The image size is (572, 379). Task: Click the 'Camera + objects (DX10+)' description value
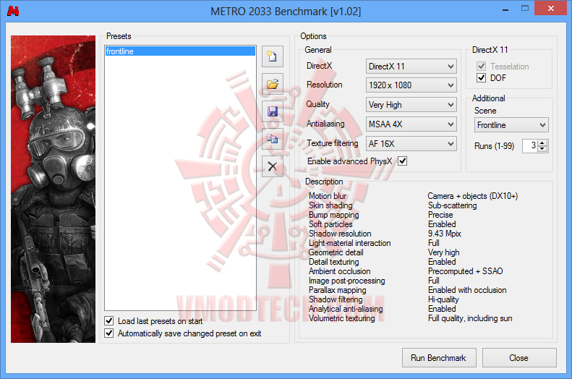click(472, 196)
